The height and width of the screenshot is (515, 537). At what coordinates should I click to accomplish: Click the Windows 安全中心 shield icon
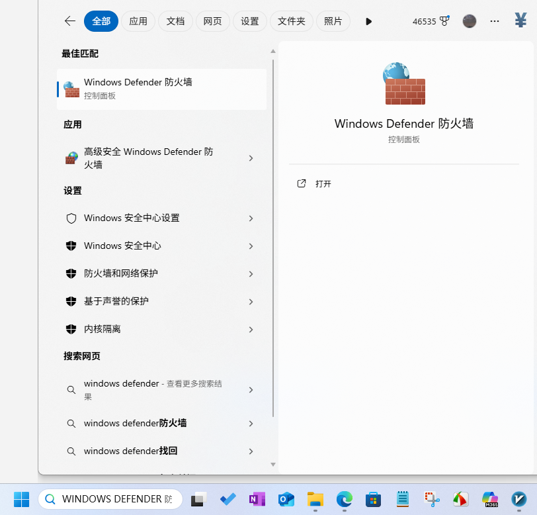71,246
